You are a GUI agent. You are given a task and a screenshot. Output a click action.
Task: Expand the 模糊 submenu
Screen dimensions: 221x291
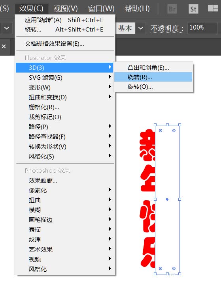coord(64,210)
